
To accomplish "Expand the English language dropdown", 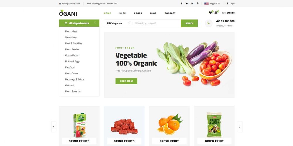I will tap(212, 4).
